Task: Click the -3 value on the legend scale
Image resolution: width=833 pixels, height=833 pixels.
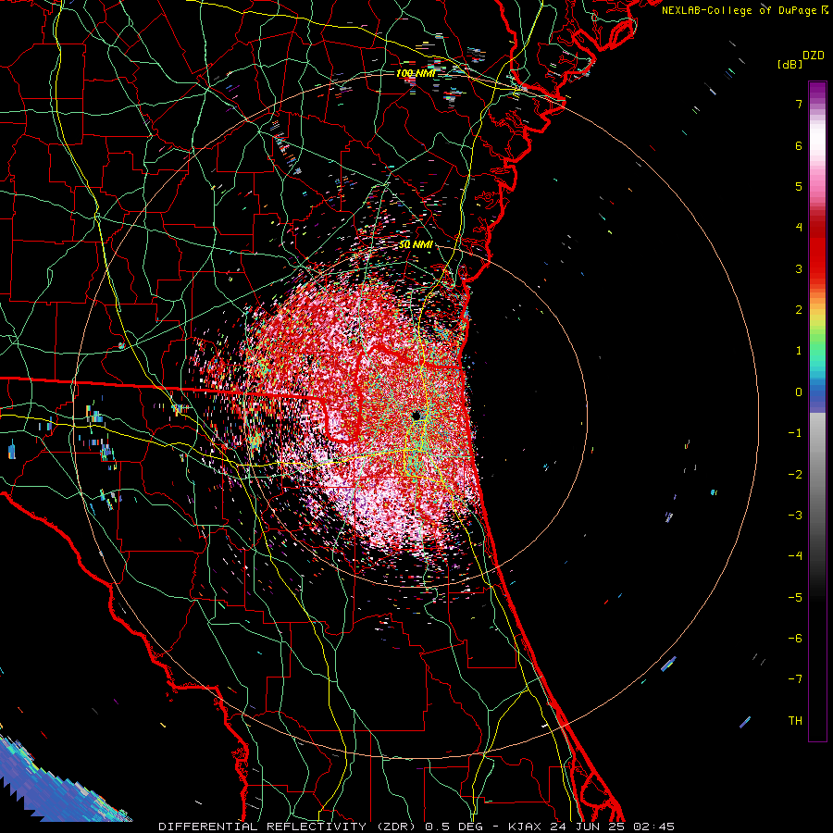Action: tap(795, 515)
